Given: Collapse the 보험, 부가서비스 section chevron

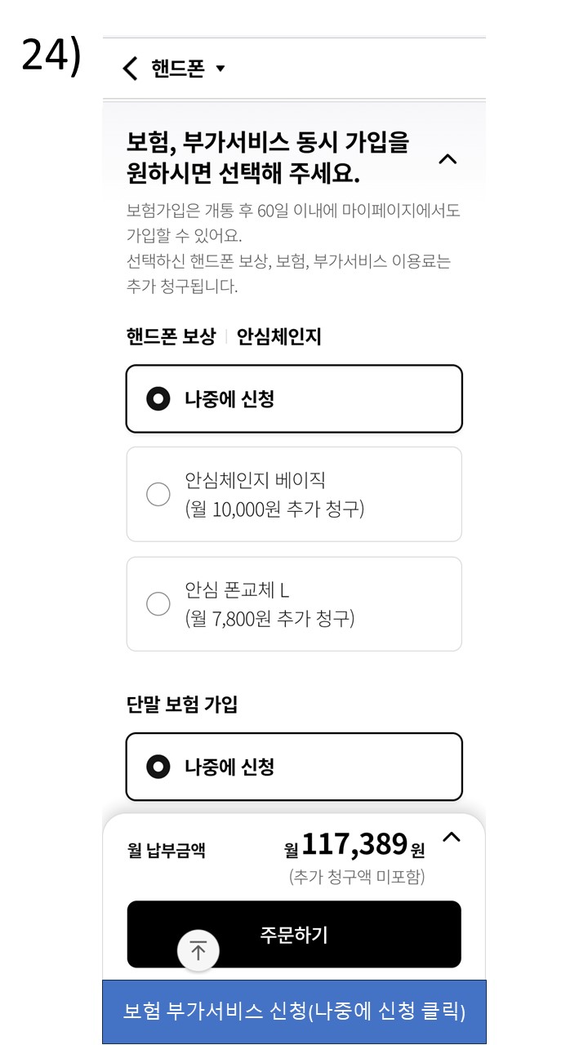Looking at the screenshot, I should [448, 159].
